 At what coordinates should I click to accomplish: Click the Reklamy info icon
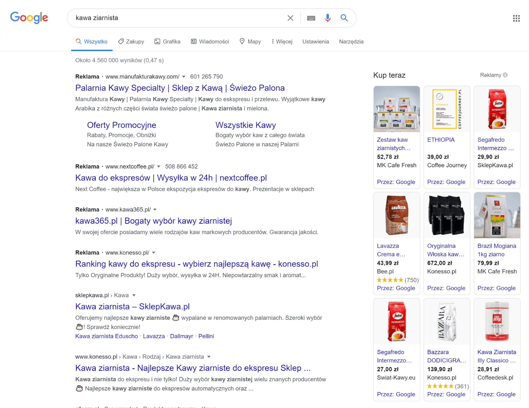click(x=505, y=75)
